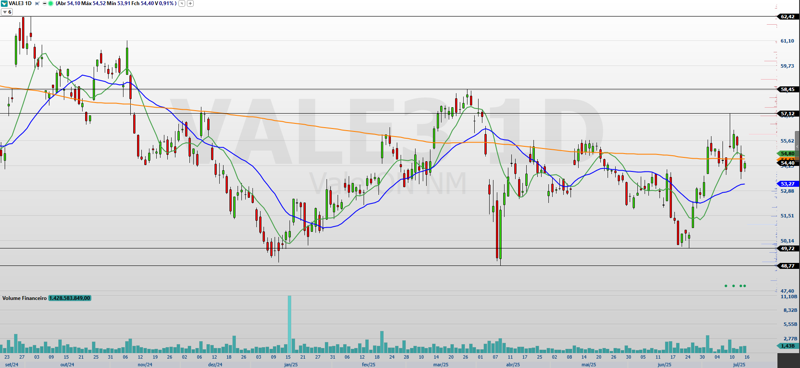Click the minus icon in chart header
This screenshot has height=368, width=800.
coord(45,3)
